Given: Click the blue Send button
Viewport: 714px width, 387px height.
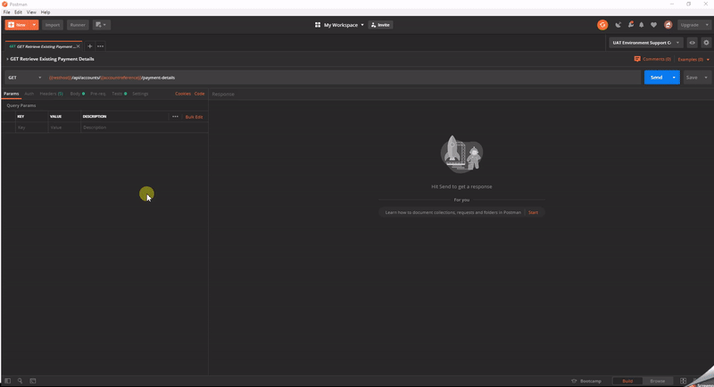Looking at the screenshot, I should coord(656,78).
